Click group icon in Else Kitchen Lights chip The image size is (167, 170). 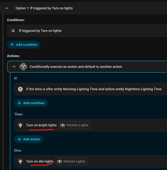pos(60,161)
